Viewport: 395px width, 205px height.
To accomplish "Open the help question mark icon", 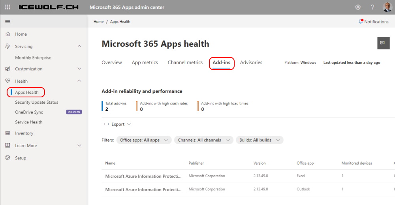I will (x=372, y=7).
